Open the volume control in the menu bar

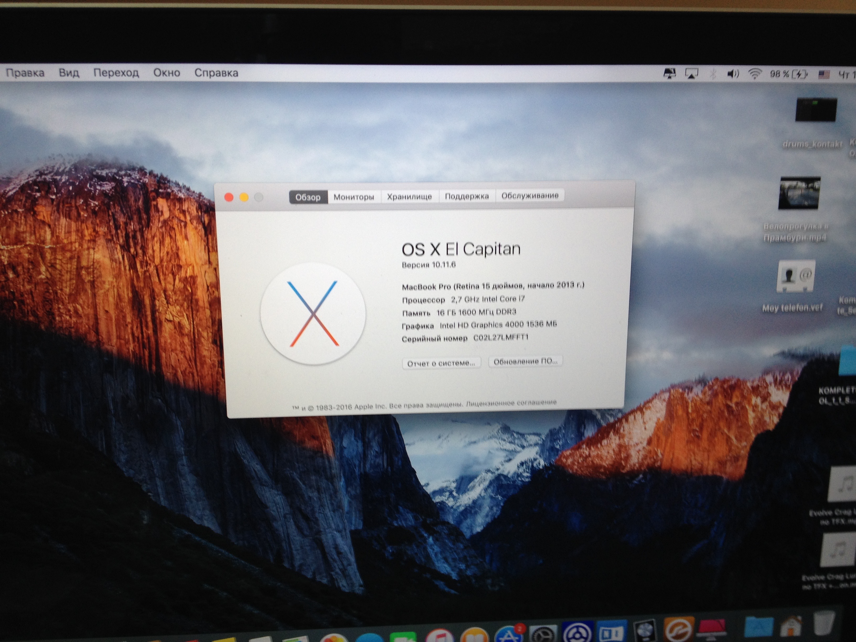point(732,73)
